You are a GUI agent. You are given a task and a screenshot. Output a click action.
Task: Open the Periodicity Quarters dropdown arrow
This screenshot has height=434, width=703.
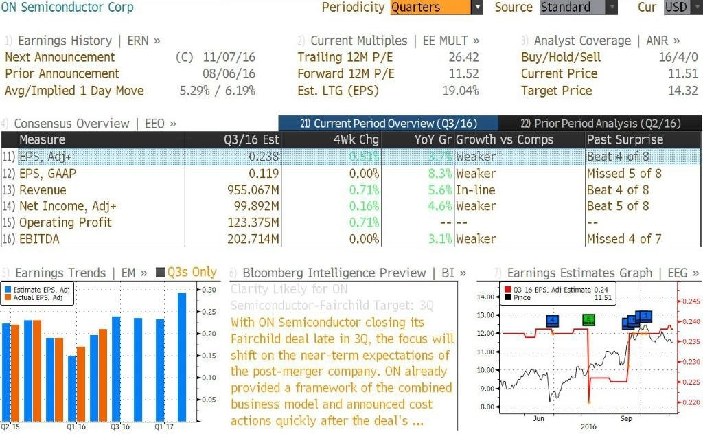tap(477, 7)
